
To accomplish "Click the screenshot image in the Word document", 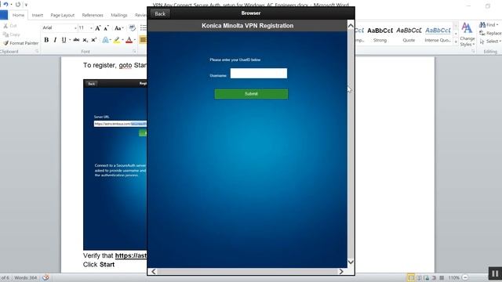I will 115,164.
